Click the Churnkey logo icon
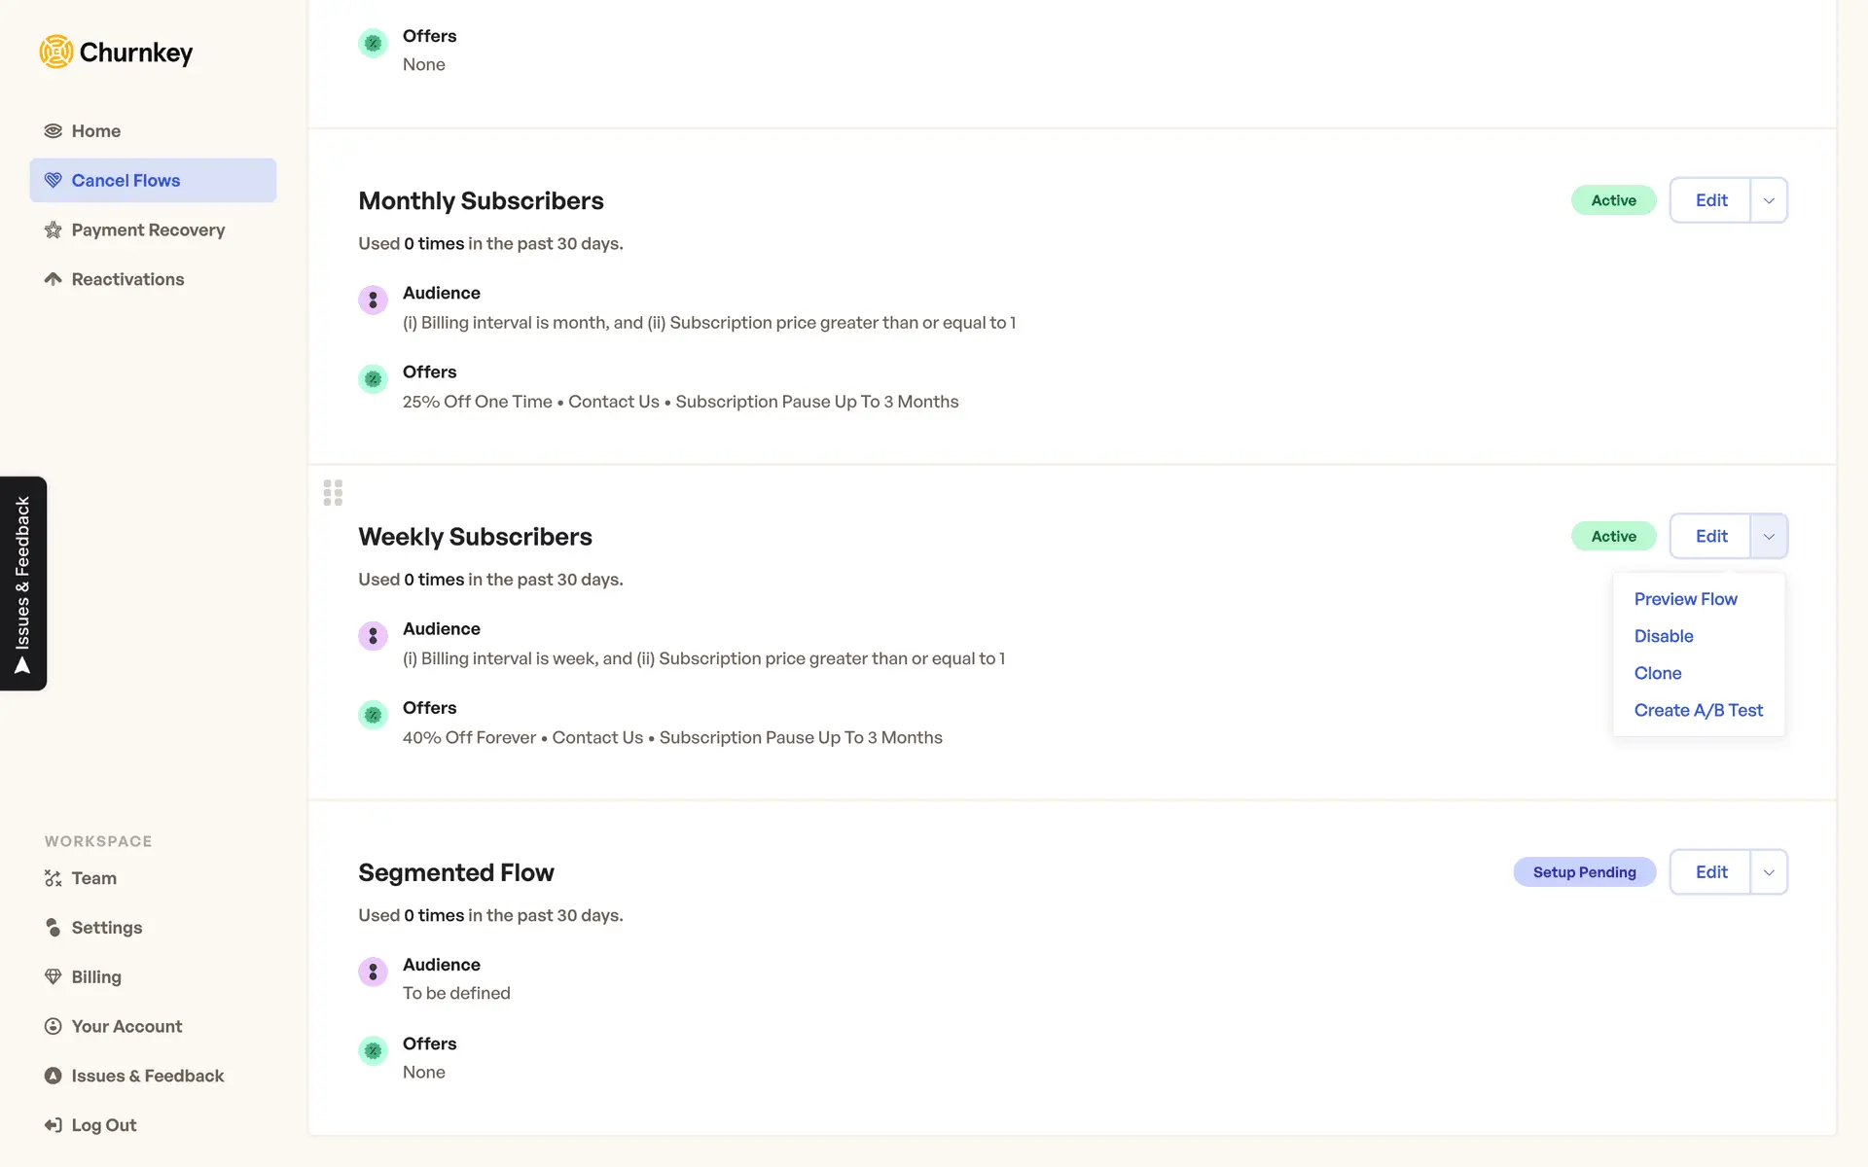 [x=56, y=52]
